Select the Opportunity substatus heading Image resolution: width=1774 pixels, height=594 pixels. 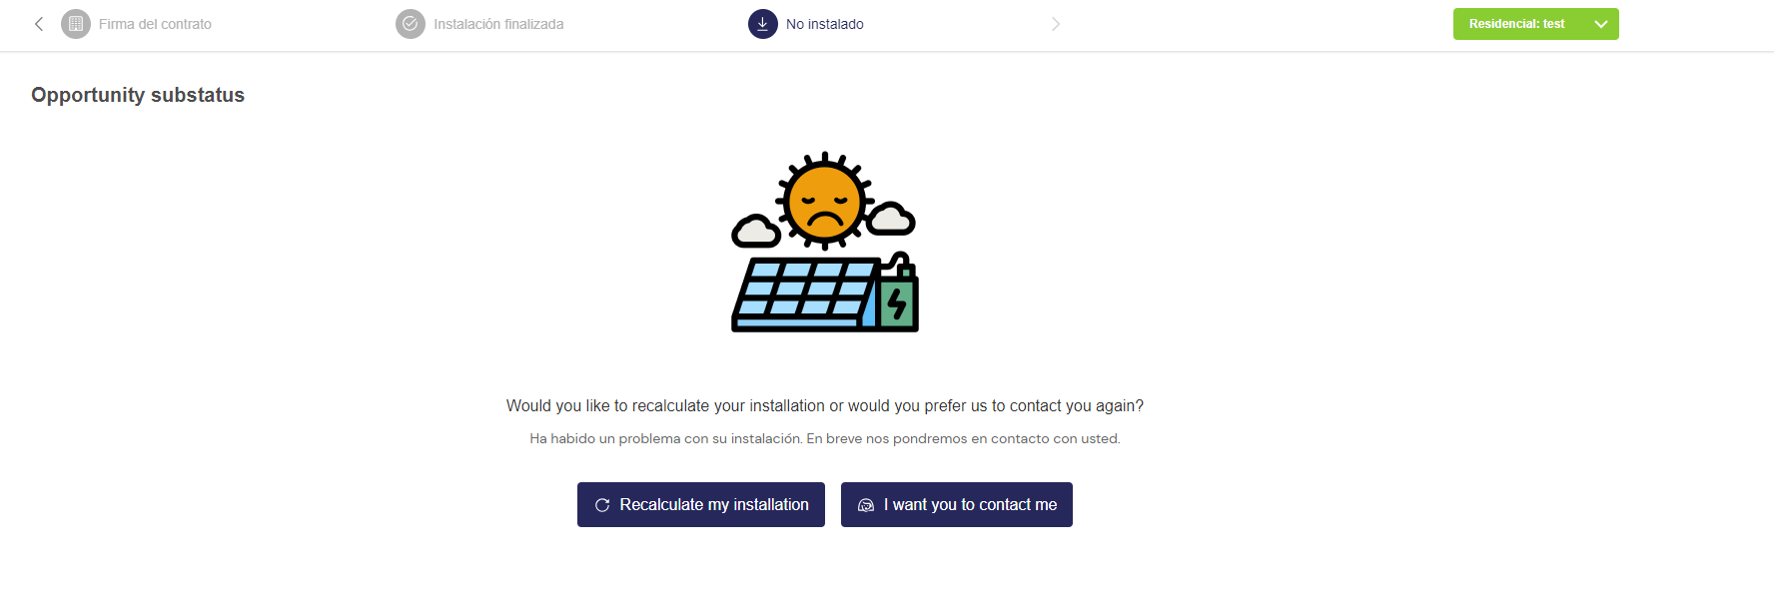(x=138, y=95)
